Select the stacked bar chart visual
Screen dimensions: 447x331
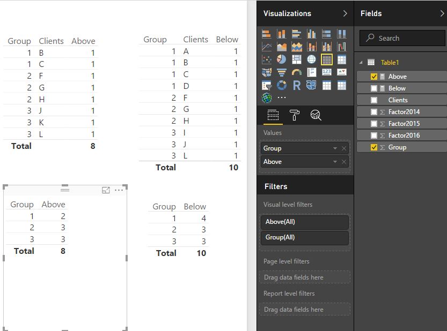click(x=266, y=34)
